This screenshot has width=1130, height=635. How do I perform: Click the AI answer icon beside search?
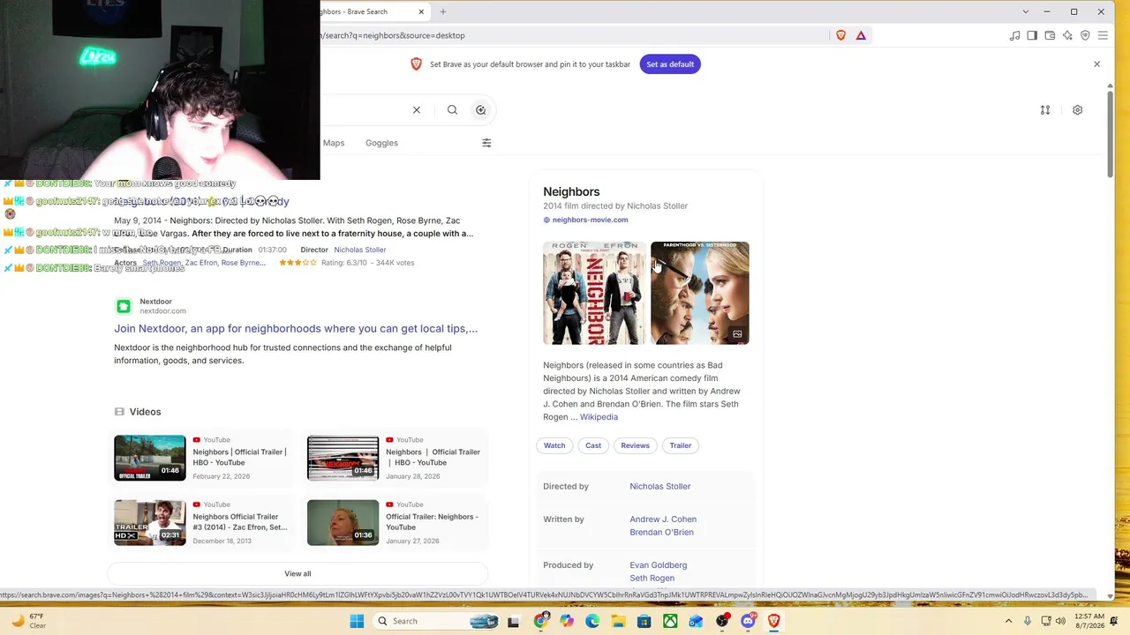[480, 110]
